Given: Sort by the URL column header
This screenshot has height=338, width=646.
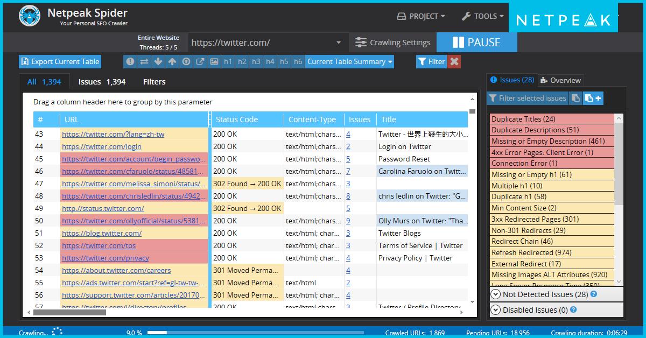Looking at the screenshot, I should [x=134, y=119].
